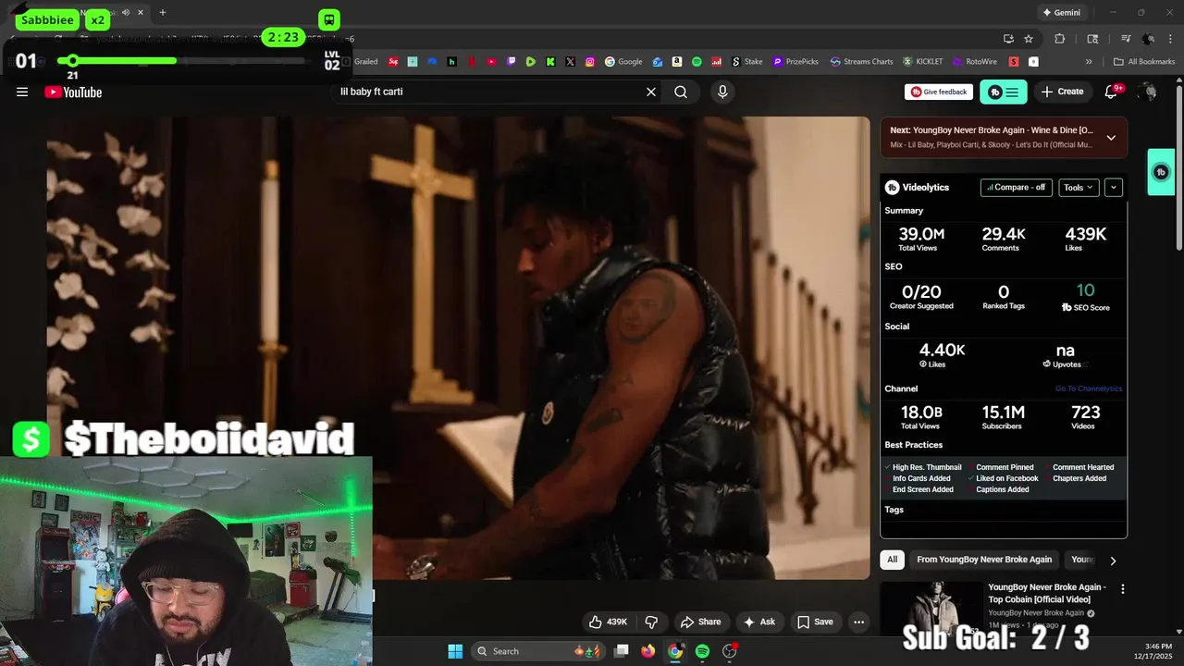
Task: Open the account avatar menu
Action: [1148, 92]
